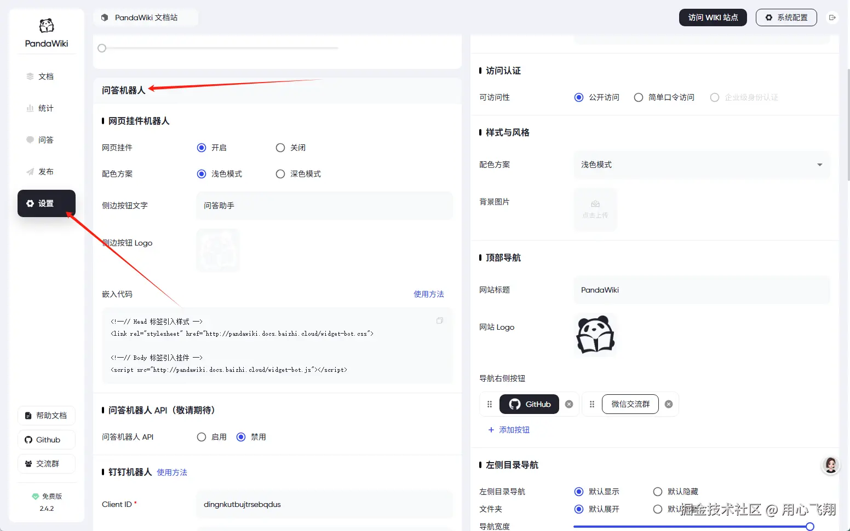Remove the GitHub nav button

click(569, 404)
